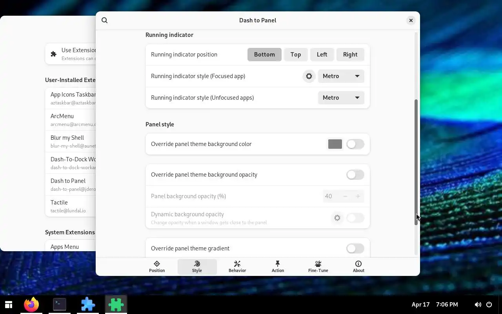The image size is (502, 314).
Task: Click the Dash to Panel vertical scrollbar
Action: point(416,162)
